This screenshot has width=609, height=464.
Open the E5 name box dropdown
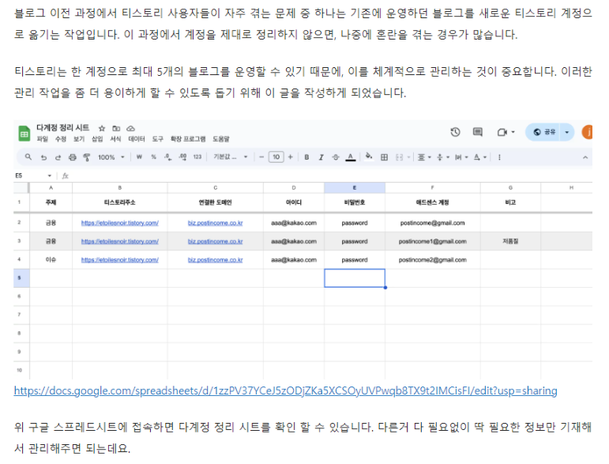(x=49, y=175)
